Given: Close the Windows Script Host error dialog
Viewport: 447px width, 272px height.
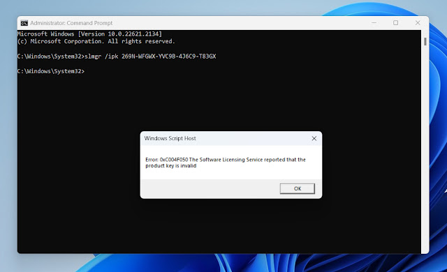Looking at the screenshot, I should point(314,138).
